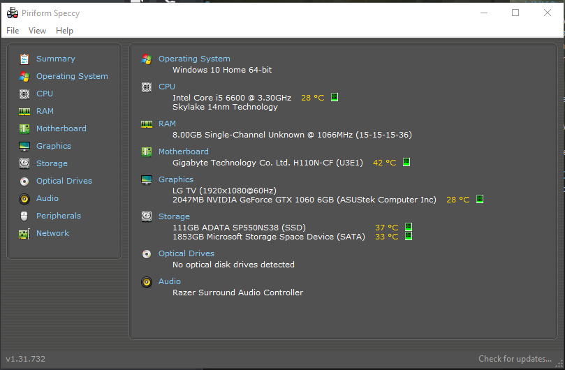The height and width of the screenshot is (370, 565).
Task: Click the Windows flag icon in summary panel
Action: point(147,59)
